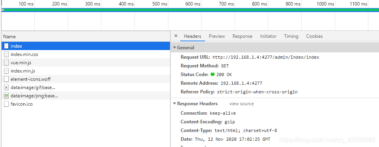Click the Connection keep-alive header
Viewport: 379px width, 147px height.
point(208,113)
